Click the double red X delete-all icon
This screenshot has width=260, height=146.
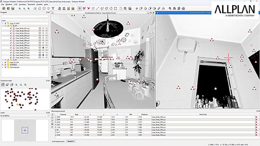(84, 8)
